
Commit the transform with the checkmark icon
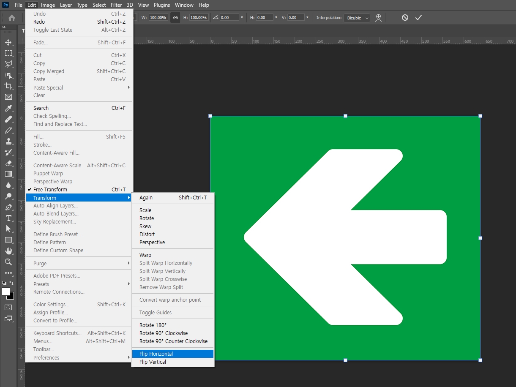[x=418, y=18]
